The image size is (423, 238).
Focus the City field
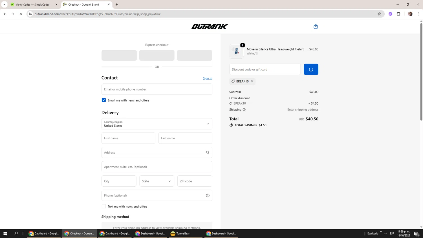(119, 181)
